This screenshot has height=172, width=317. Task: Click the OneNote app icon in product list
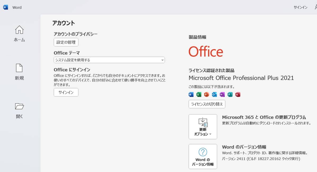click(x=222, y=95)
